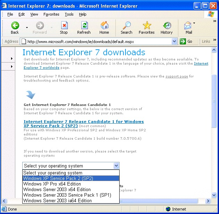Open the support page link
219x214 pixels.
[177, 76]
